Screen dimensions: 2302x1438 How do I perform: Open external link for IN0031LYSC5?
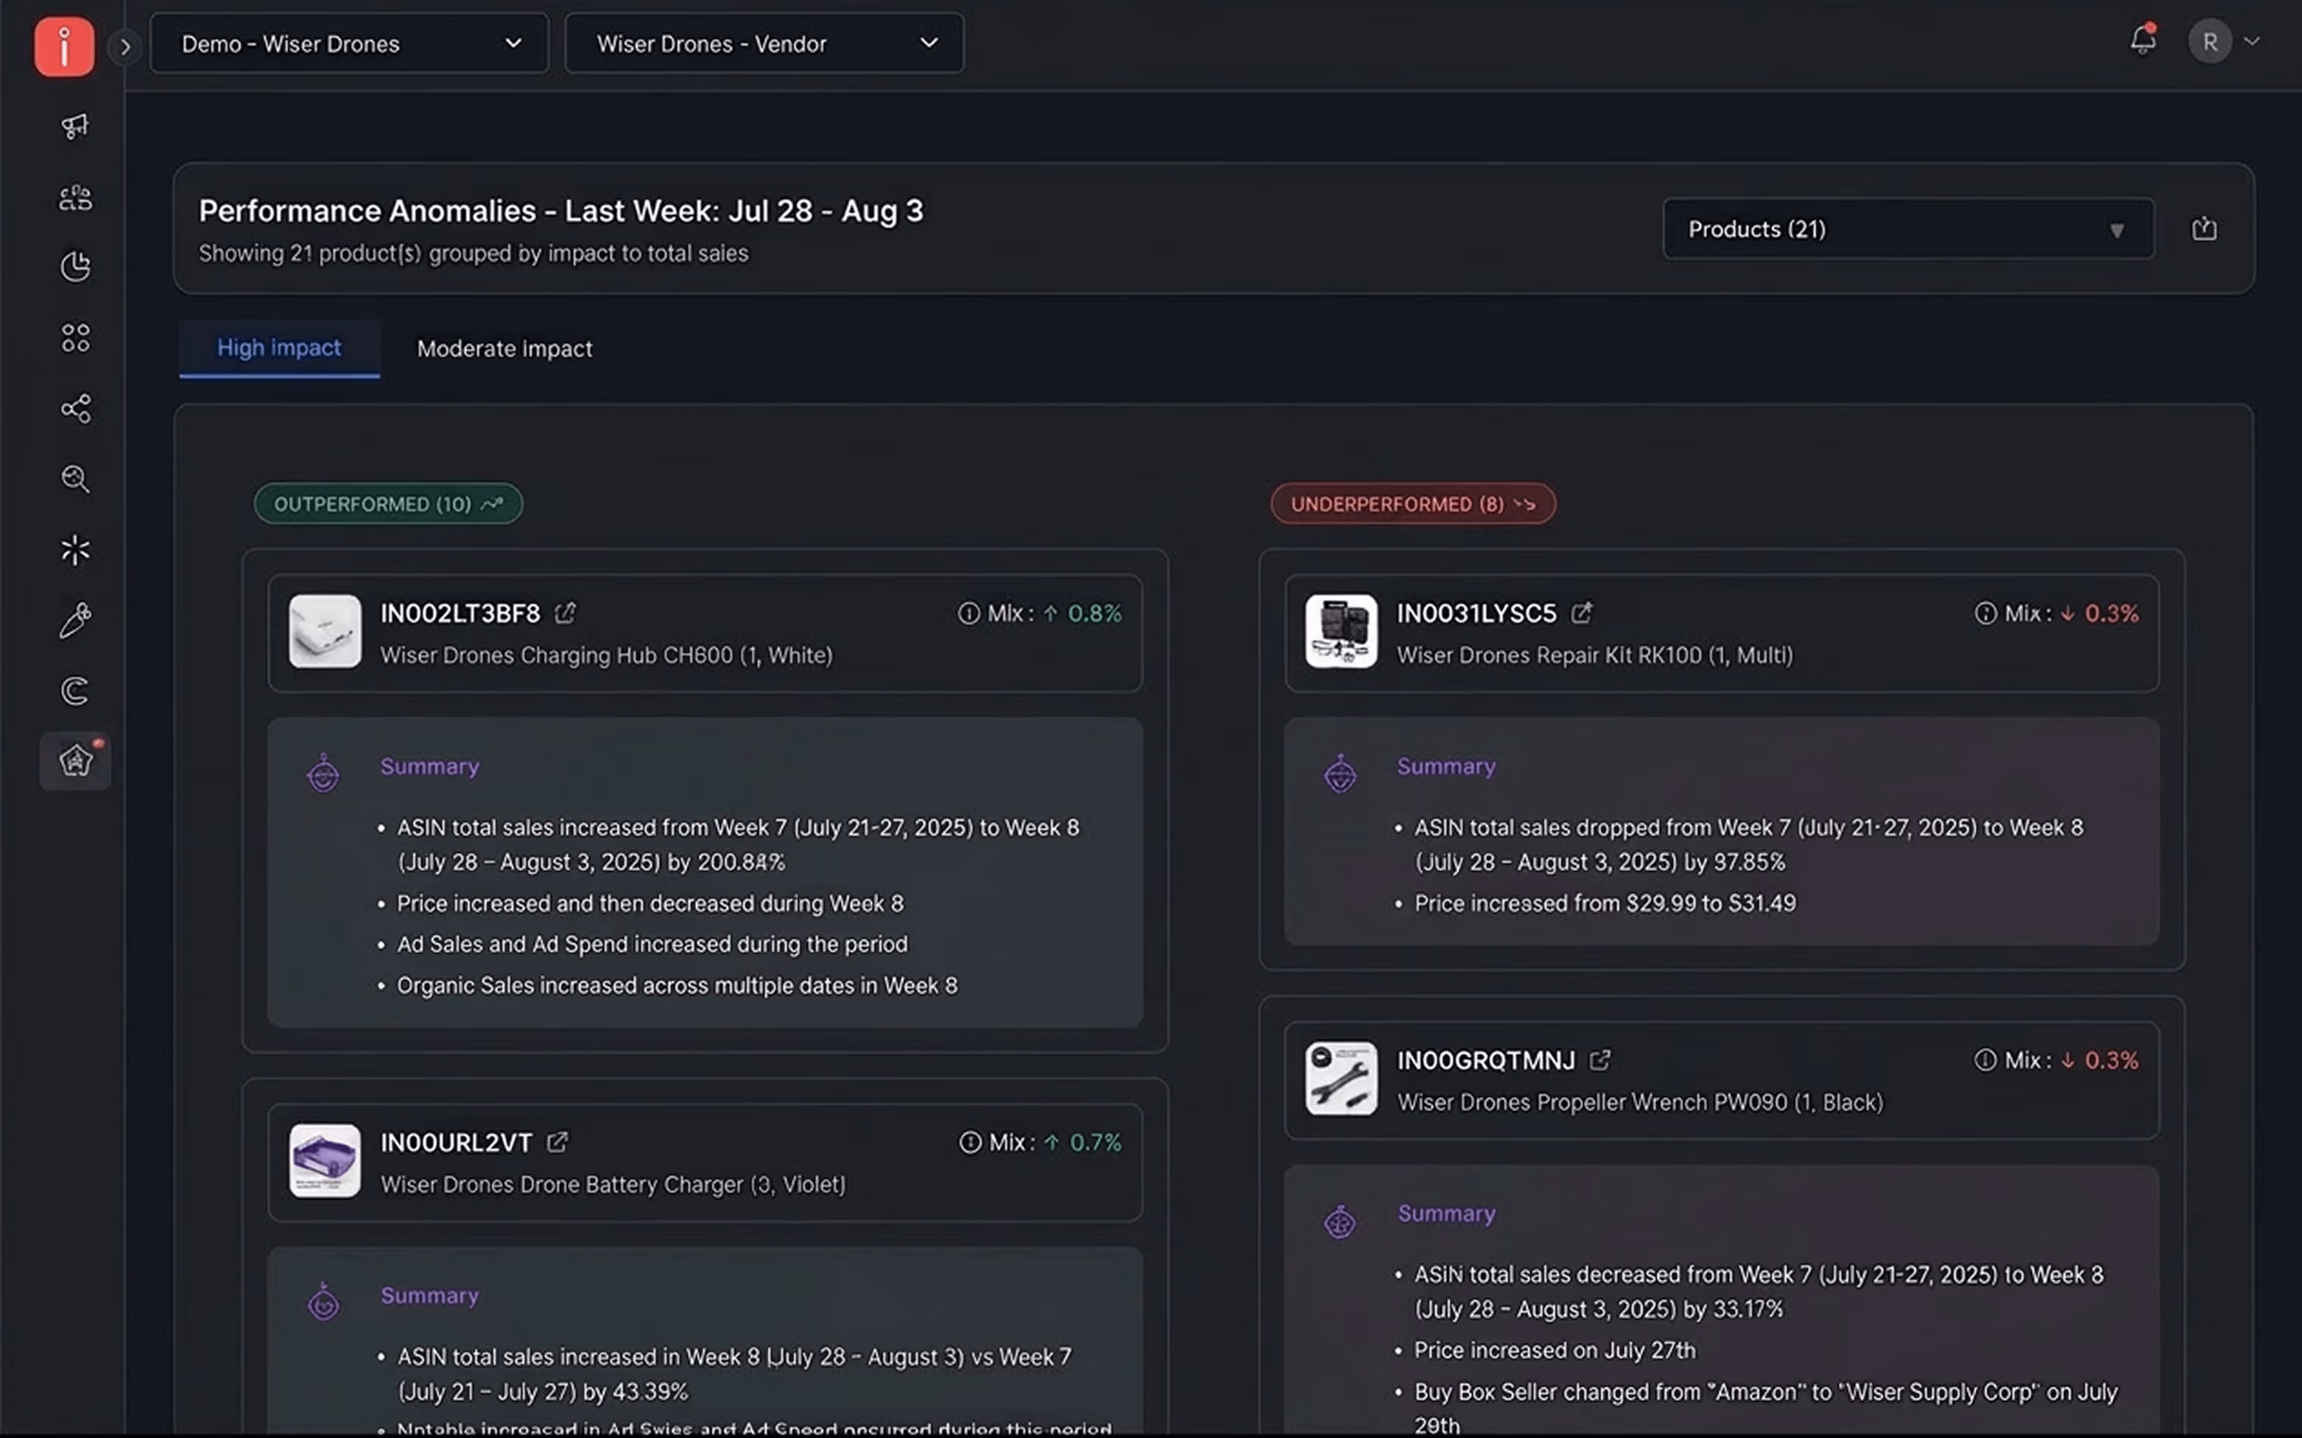coord(1581,613)
